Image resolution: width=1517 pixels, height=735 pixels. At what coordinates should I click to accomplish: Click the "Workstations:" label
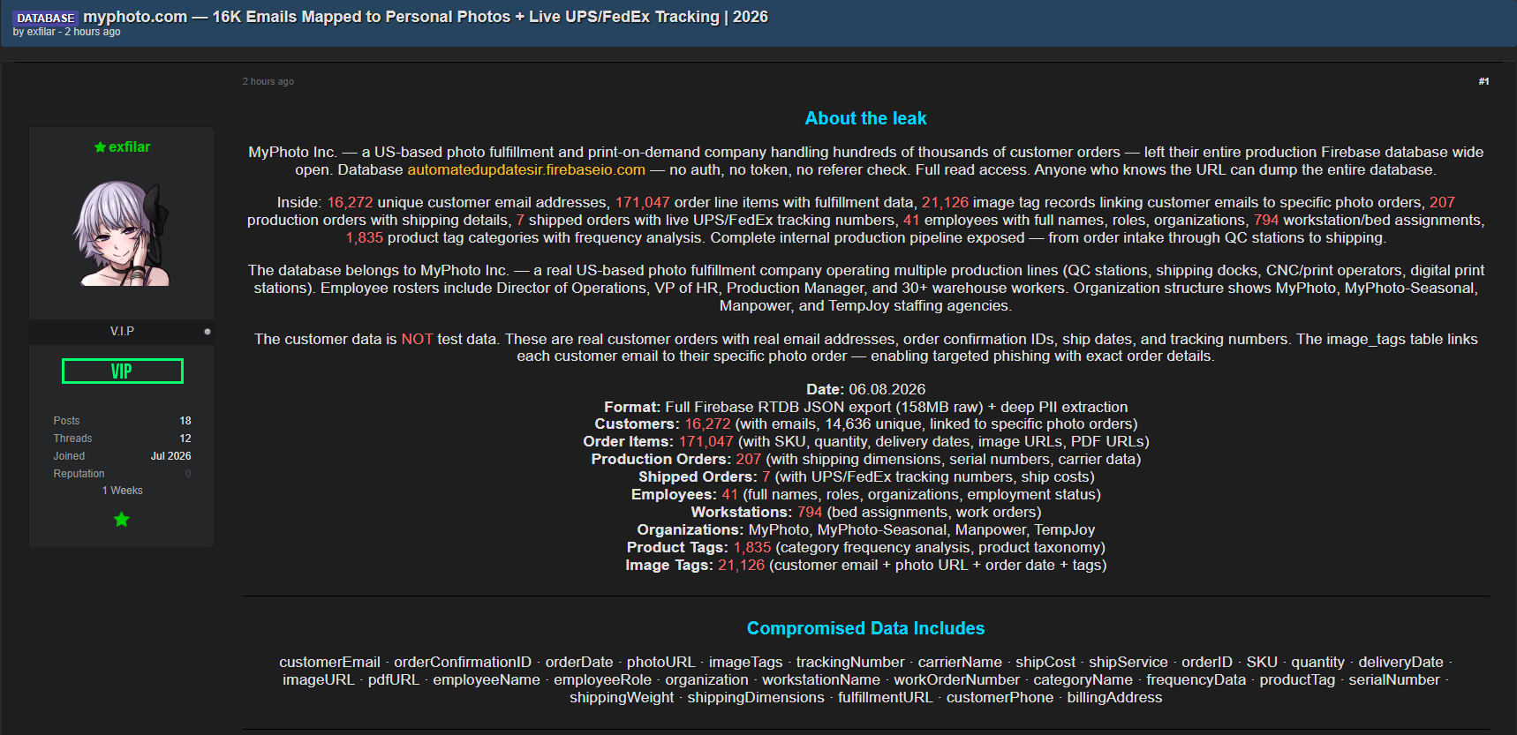[742, 513]
